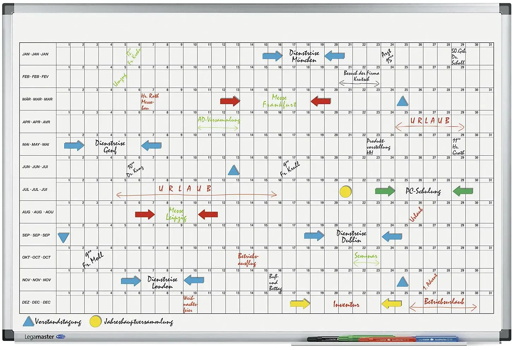
Task: Click the green 'Messe Leipzig' text
Action: coord(176,215)
